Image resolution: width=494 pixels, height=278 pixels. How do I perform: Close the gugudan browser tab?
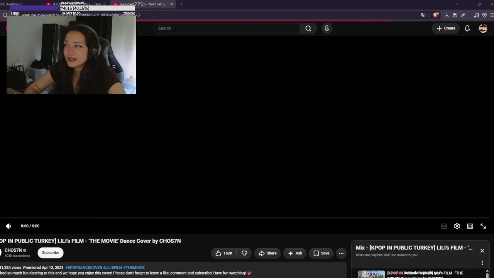tap(172, 4)
